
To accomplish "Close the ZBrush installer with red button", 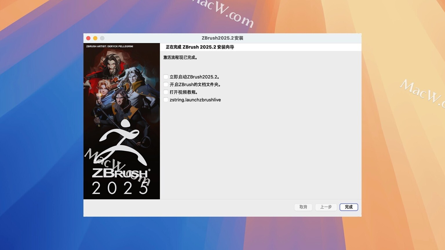I will 88,38.
